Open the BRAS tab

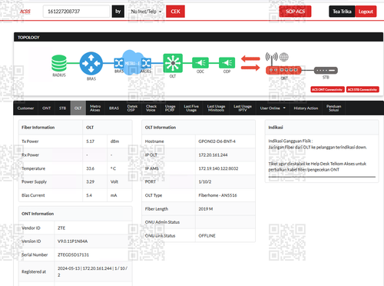tap(114, 108)
